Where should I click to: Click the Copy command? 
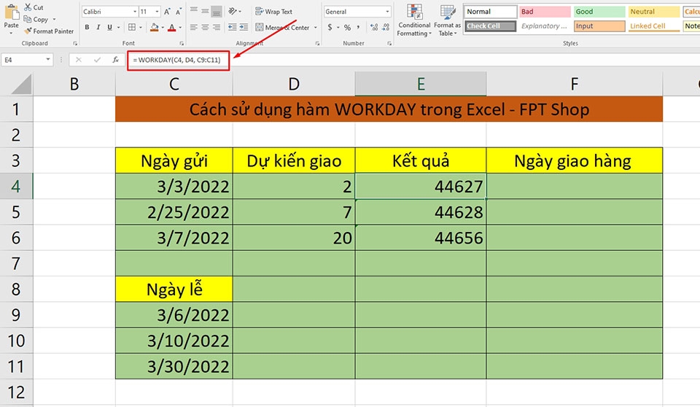pos(36,19)
